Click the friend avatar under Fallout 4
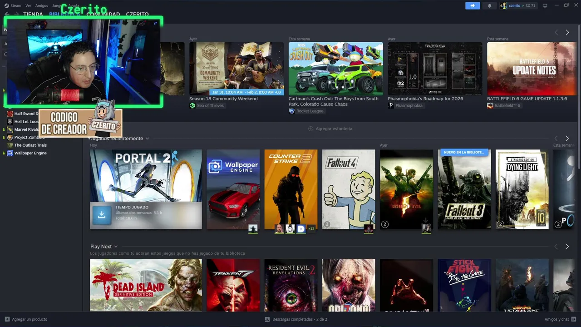Screen dimensions: 581x327 369,229
